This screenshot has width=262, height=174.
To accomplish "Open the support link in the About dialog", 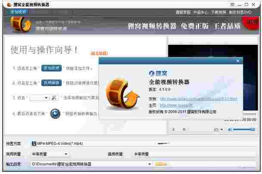I will [199, 99].
